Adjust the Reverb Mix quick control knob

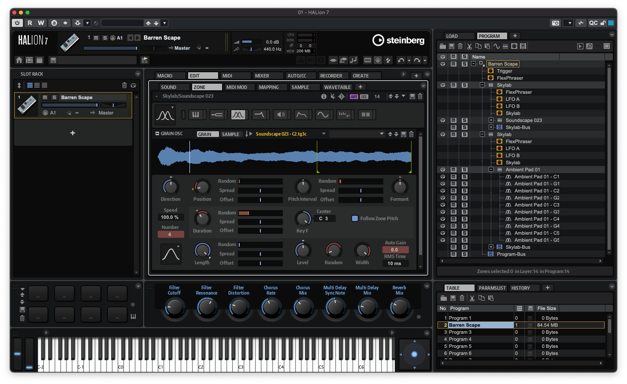coord(400,308)
